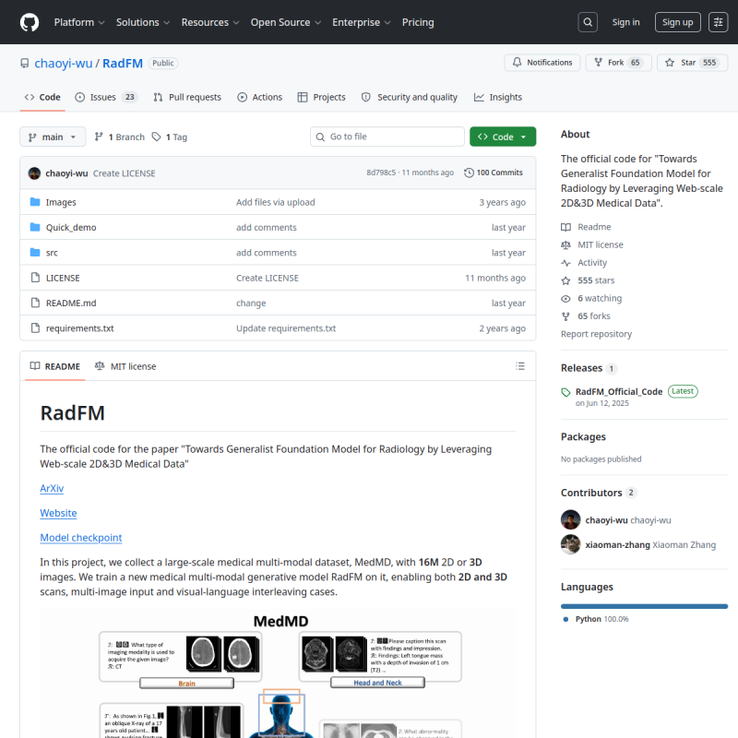View the 65 forks link in About

(586, 316)
